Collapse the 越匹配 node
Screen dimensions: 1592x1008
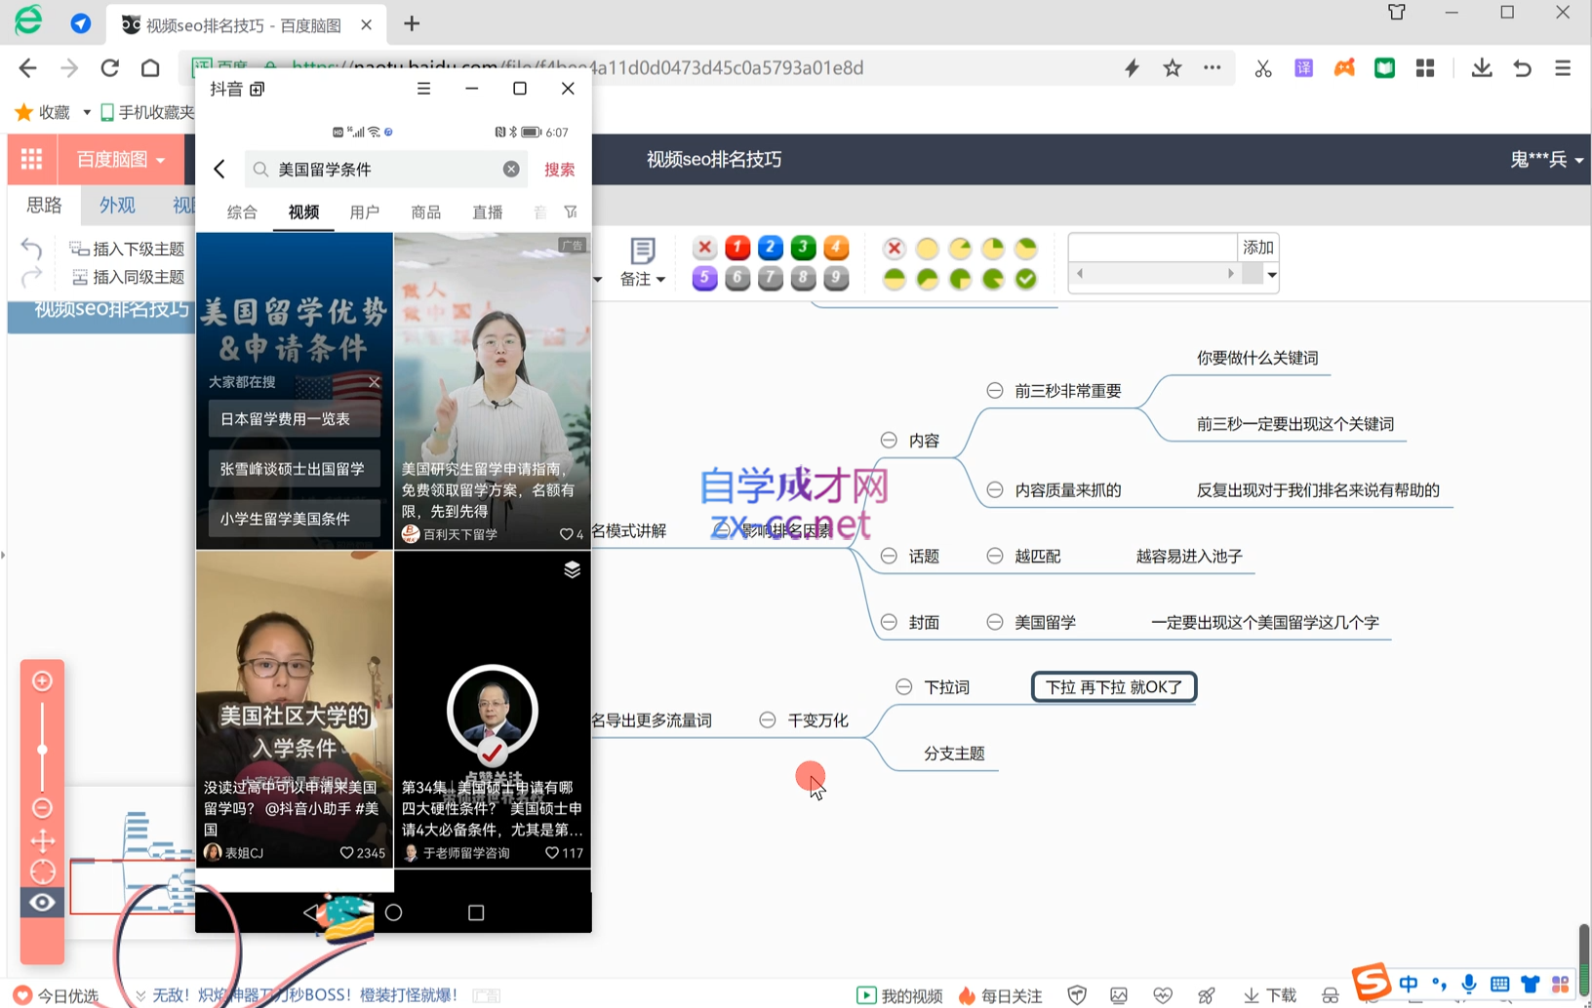[995, 556]
